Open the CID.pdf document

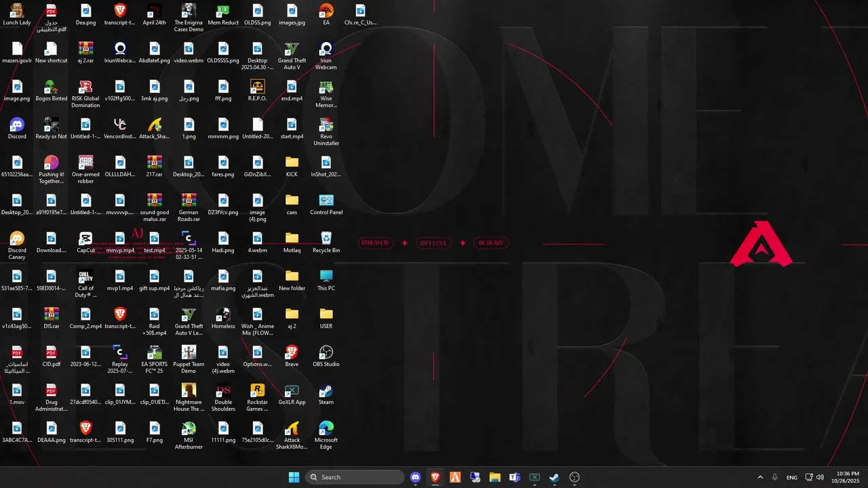coord(52,357)
